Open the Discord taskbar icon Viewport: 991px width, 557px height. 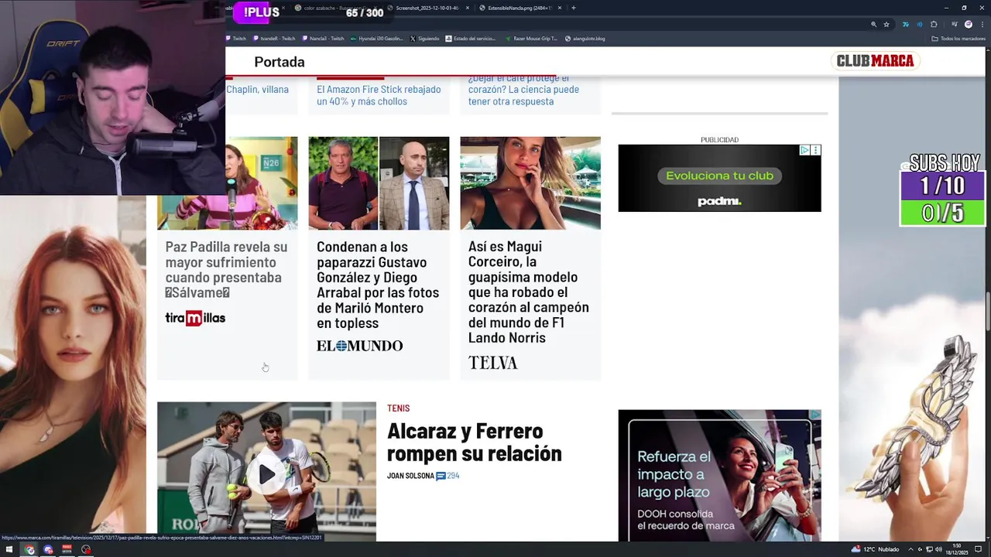(x=48, y=550)
